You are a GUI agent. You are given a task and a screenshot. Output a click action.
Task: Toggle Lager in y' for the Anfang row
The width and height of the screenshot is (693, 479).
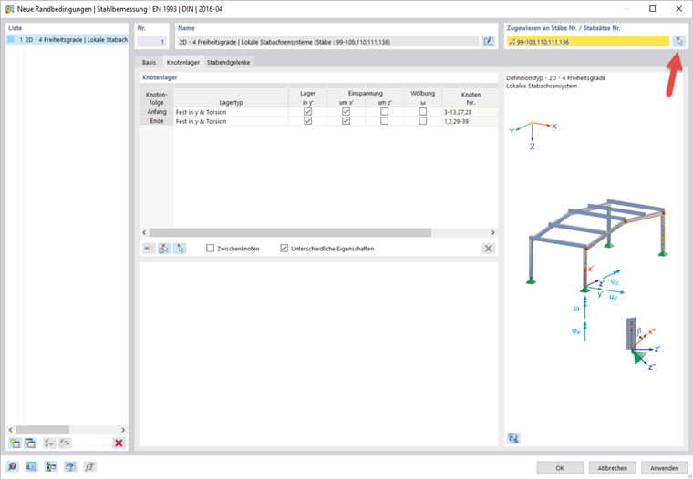(x=307, y=112)
